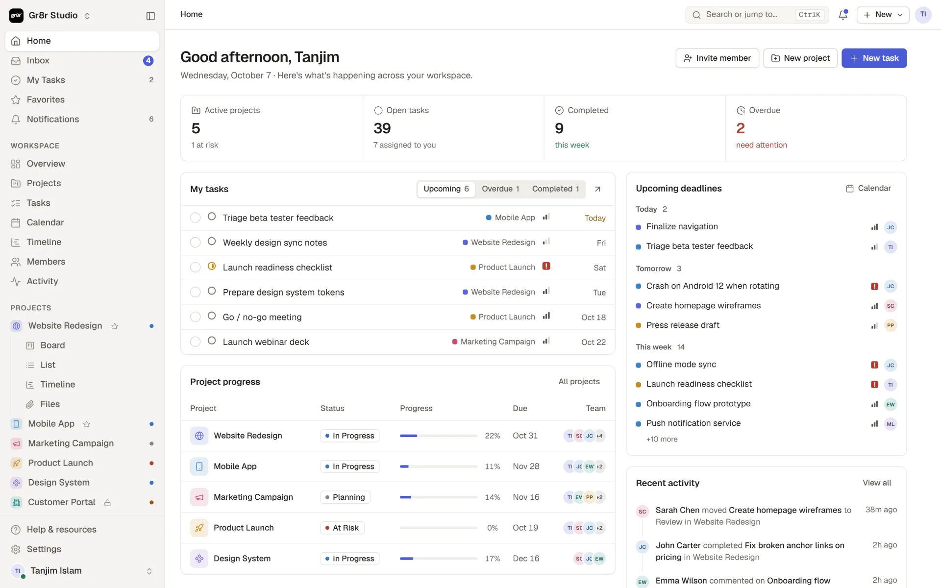This screenshot has width=941, height=588.
Task: Open View all recent activity link
Action: 877,483
